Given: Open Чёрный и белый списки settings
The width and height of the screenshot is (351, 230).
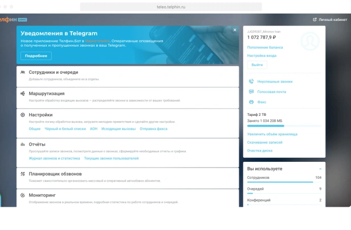Looking at the screenshot, I should tap(65, 129).
